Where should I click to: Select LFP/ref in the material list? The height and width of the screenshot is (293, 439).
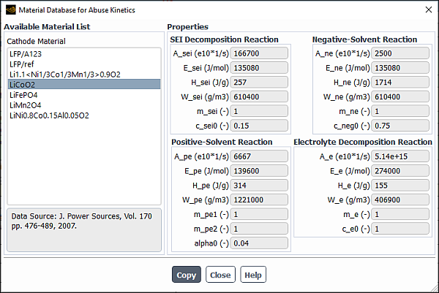click(x=84, y=64)
